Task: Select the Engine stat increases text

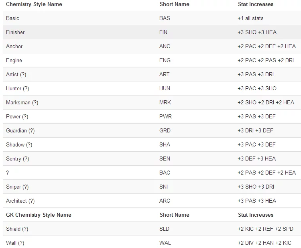Action: pyautogui.click(x=266, y=60)
